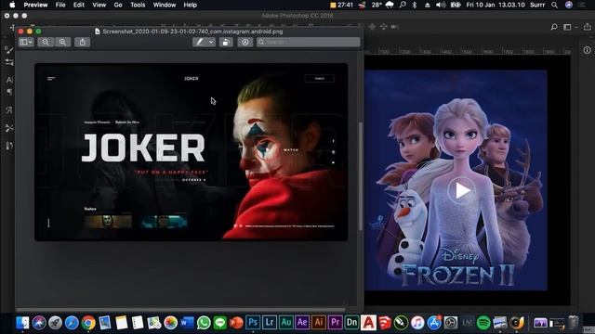This screenshot has width=595, height=334.
Task: Launch After Effects from the Dock
Action: [x=302, y=323]
